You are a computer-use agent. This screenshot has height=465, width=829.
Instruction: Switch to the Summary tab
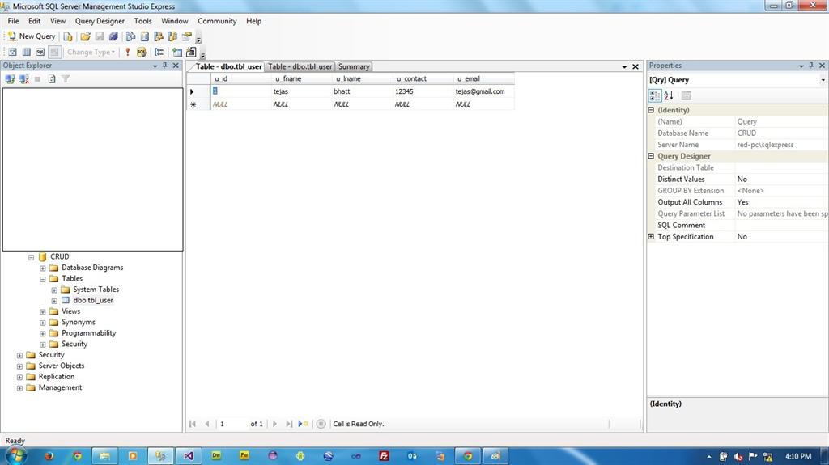coord(354,66)
